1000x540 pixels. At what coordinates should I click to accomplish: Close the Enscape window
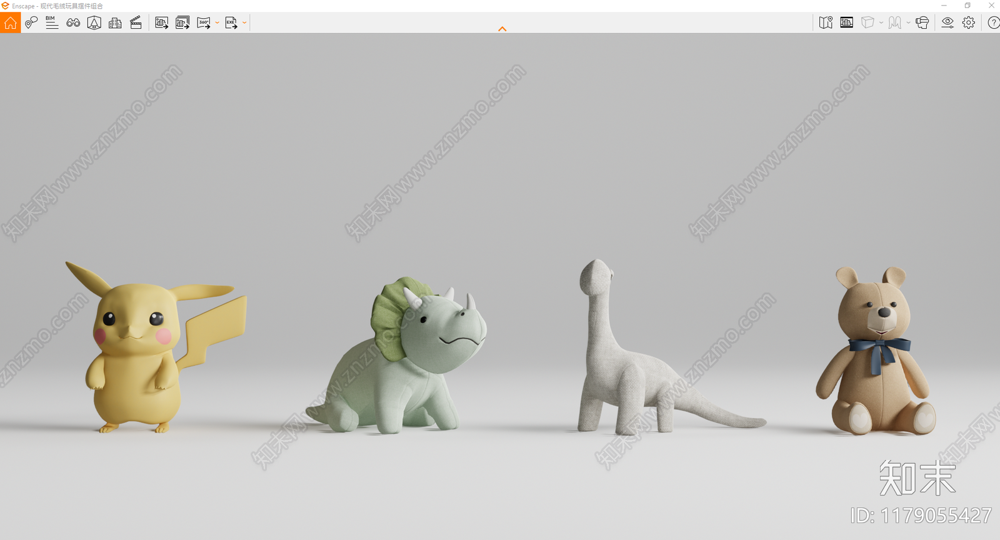pyautogui.click(x=991, y=6)
